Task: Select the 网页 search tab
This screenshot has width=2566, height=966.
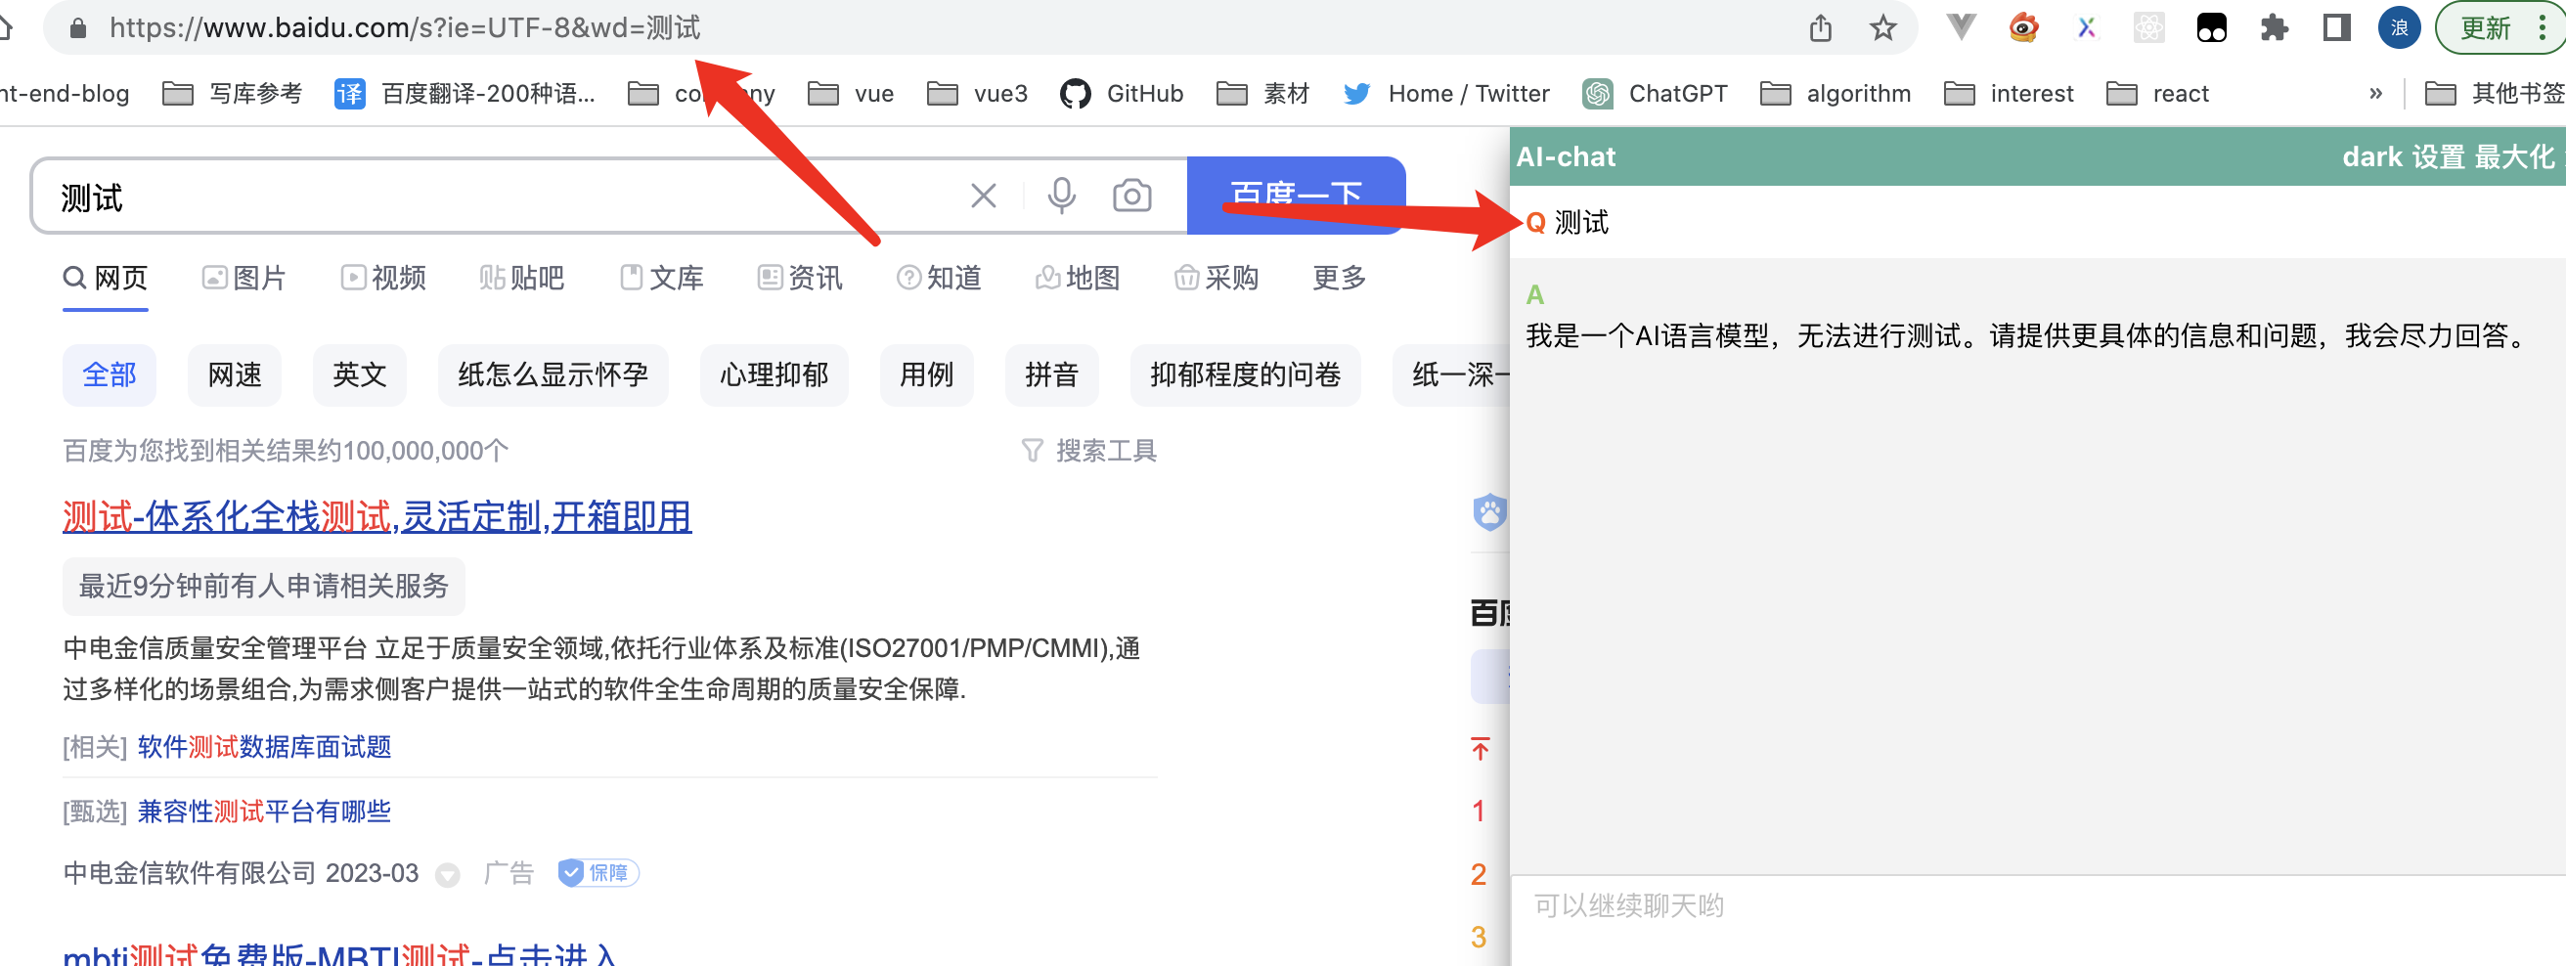Action: point(106,278)
